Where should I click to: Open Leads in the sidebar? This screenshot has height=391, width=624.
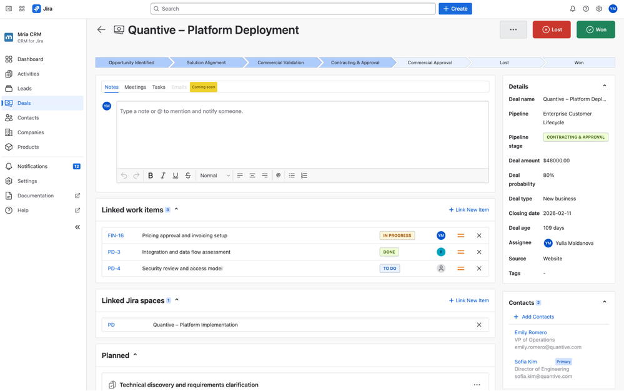(x=24, y=89)
